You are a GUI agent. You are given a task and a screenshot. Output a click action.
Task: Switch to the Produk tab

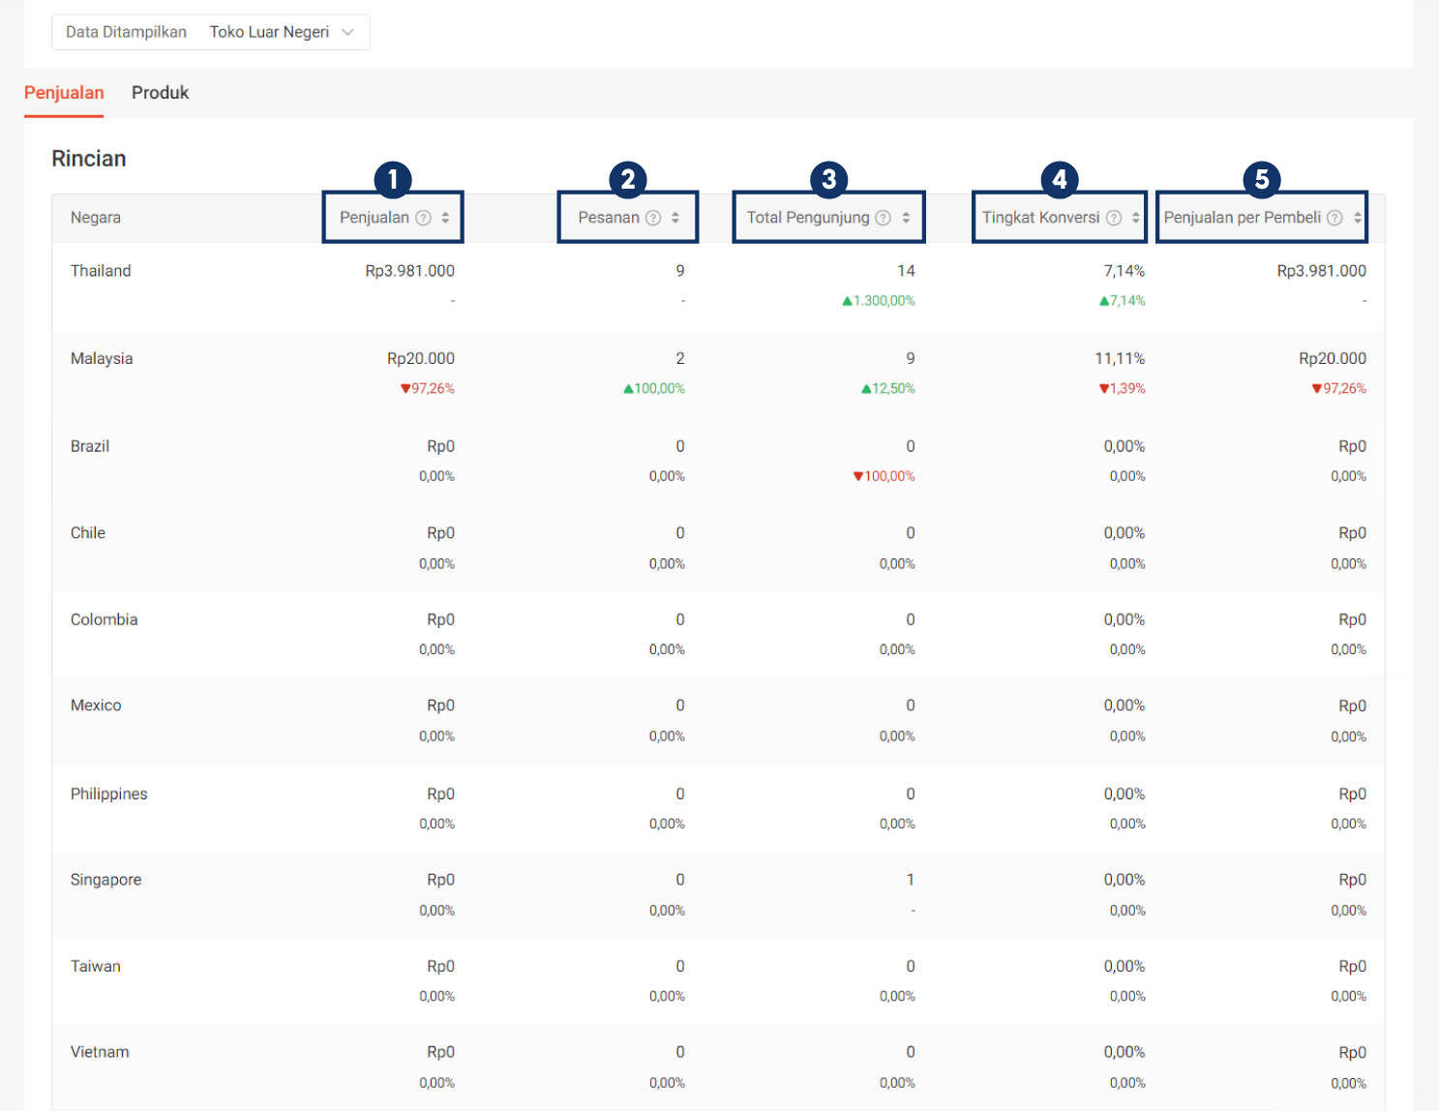click(160, 92)
